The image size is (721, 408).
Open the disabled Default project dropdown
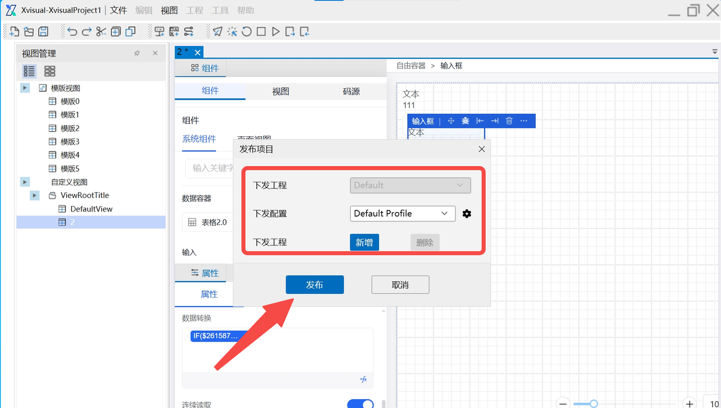(410, 185)
